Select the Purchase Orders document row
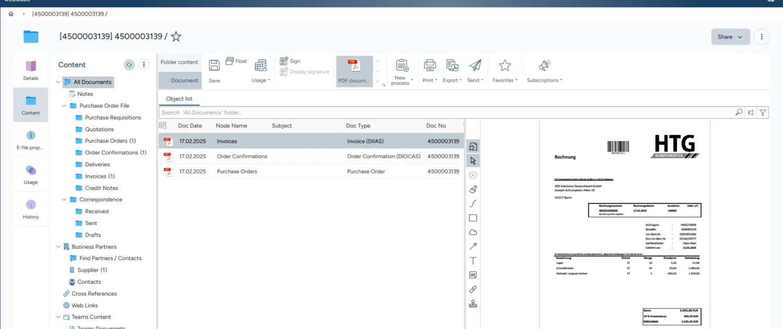 311,171
